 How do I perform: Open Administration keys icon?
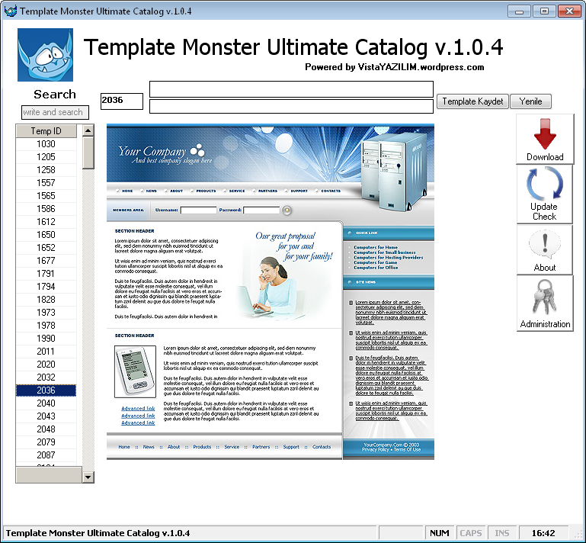coord(545,297)
